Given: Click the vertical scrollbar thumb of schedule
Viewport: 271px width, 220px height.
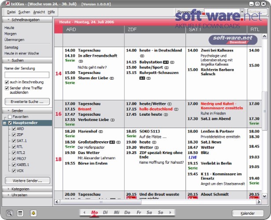Looking at the screenshot, I should 264,111.
